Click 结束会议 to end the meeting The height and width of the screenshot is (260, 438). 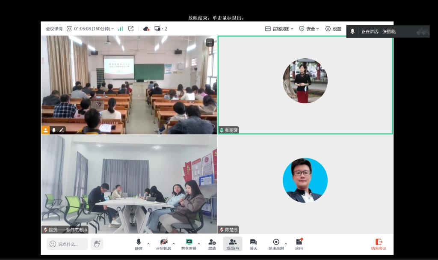click(x=378, y=244)
